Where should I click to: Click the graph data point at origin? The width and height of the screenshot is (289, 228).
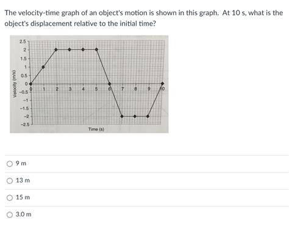pos(30,84)
